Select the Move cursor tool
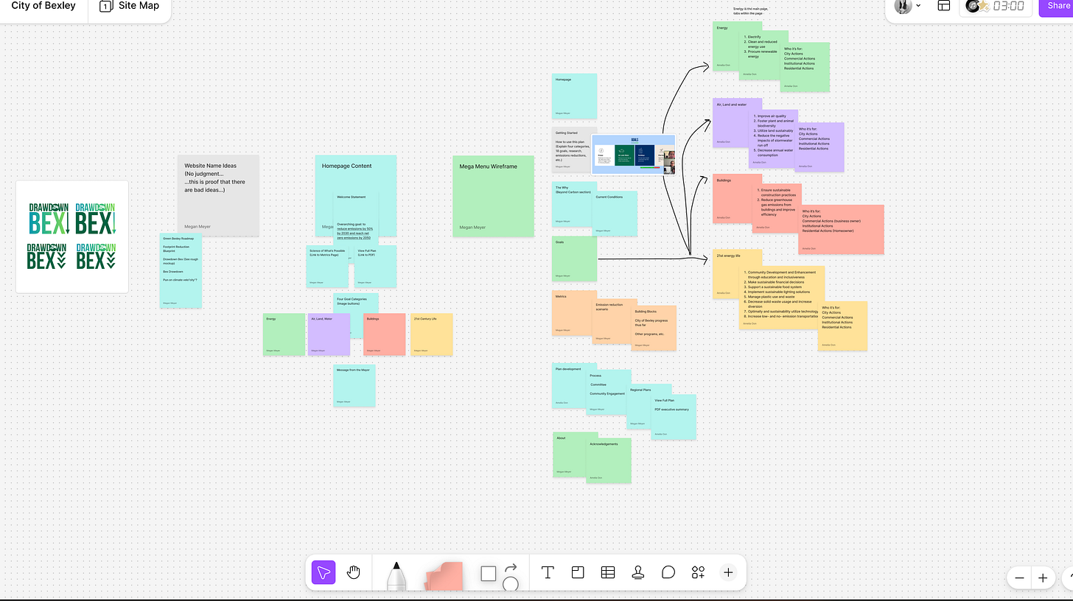The width and height of the screenshot is (1073, 601). [323, 573]
